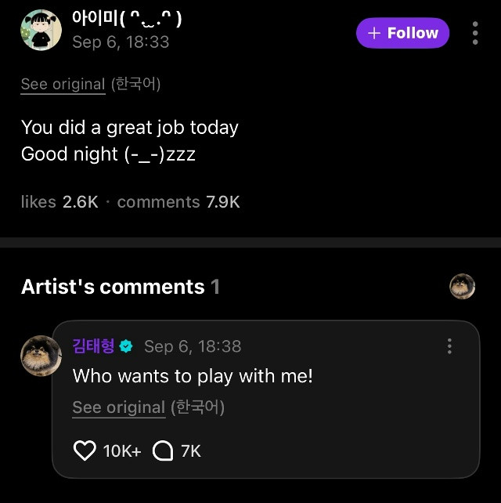This screenshot has height=503, width=501.
Task: View the post's 2.6K likes
Action: [59, 202]
